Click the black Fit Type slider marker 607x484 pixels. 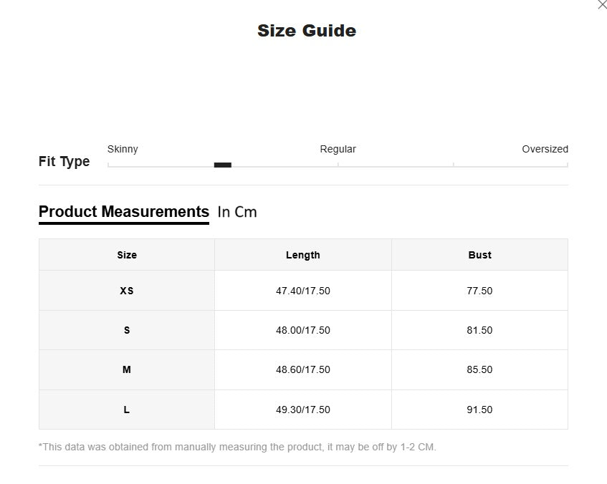pos(222,165)
